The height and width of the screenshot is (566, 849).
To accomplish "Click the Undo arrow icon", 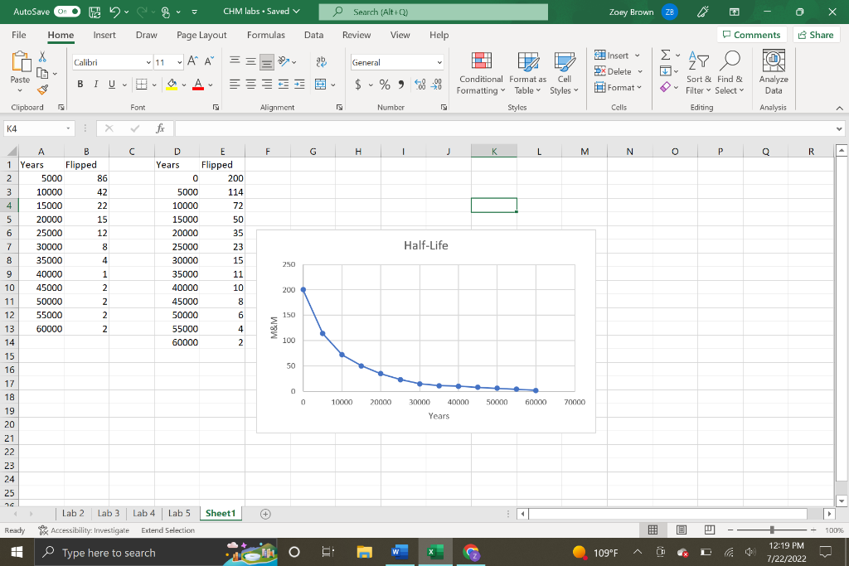I will 114,12.
